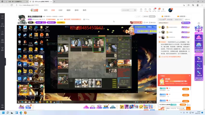Toggle the follow button next to stream title
The image size is (205, 115).
pyautogui.click(x=138, y=16)
